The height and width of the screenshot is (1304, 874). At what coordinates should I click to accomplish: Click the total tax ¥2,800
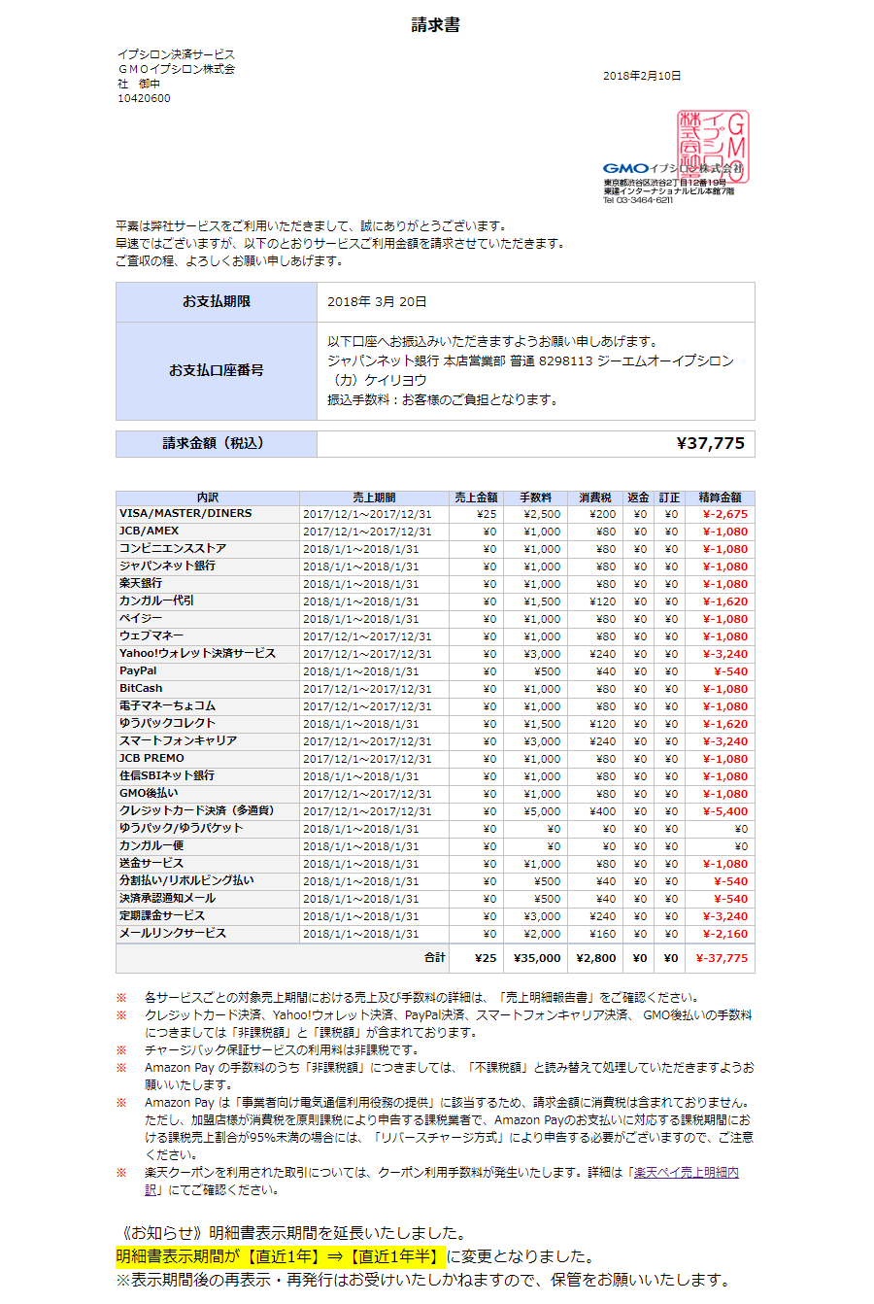click(x=596, y=957)
